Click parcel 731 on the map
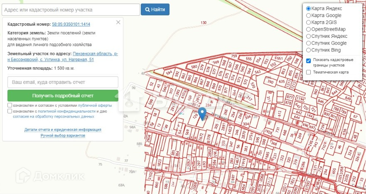Image resolution: width=366 pixels, height=194 pixels. [278, 129]
